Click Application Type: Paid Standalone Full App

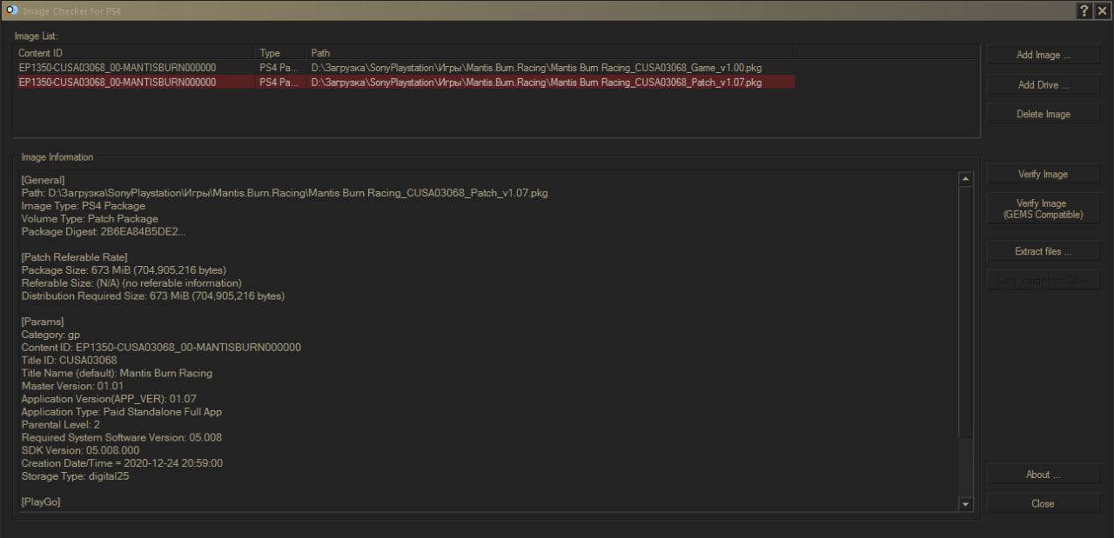tap(122, 412)
